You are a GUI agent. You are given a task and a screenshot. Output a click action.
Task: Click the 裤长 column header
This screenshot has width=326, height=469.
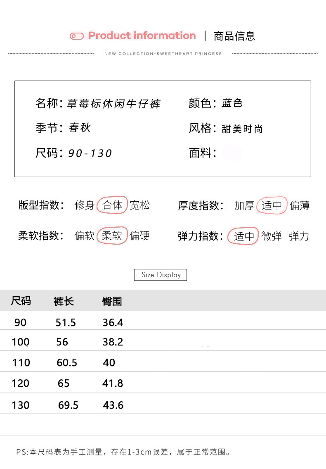point(64,301)
